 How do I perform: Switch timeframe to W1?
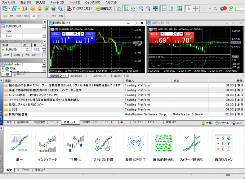(x=54, y=16)
